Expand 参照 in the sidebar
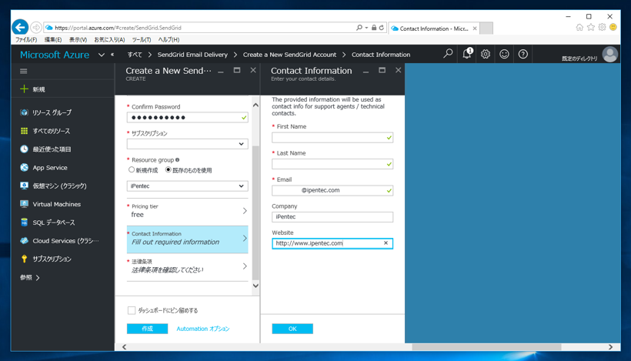The width and height of the screenshot is (631, 361). [30, 278]
